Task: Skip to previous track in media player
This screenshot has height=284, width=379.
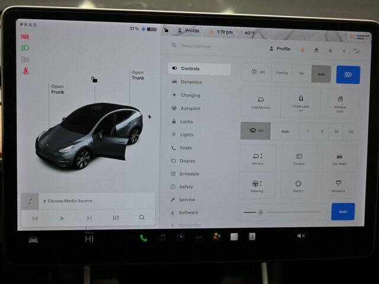Action: (x=35, y=218)
